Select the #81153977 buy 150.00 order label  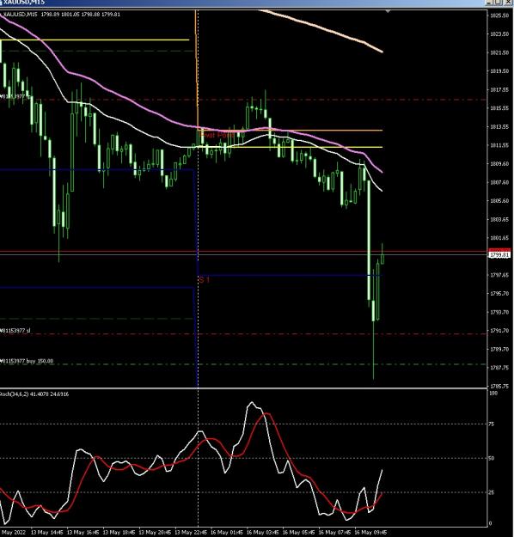tap(27, 361)
